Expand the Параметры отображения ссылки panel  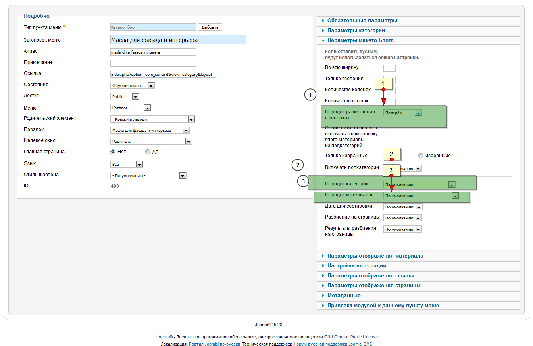[418, 276]
